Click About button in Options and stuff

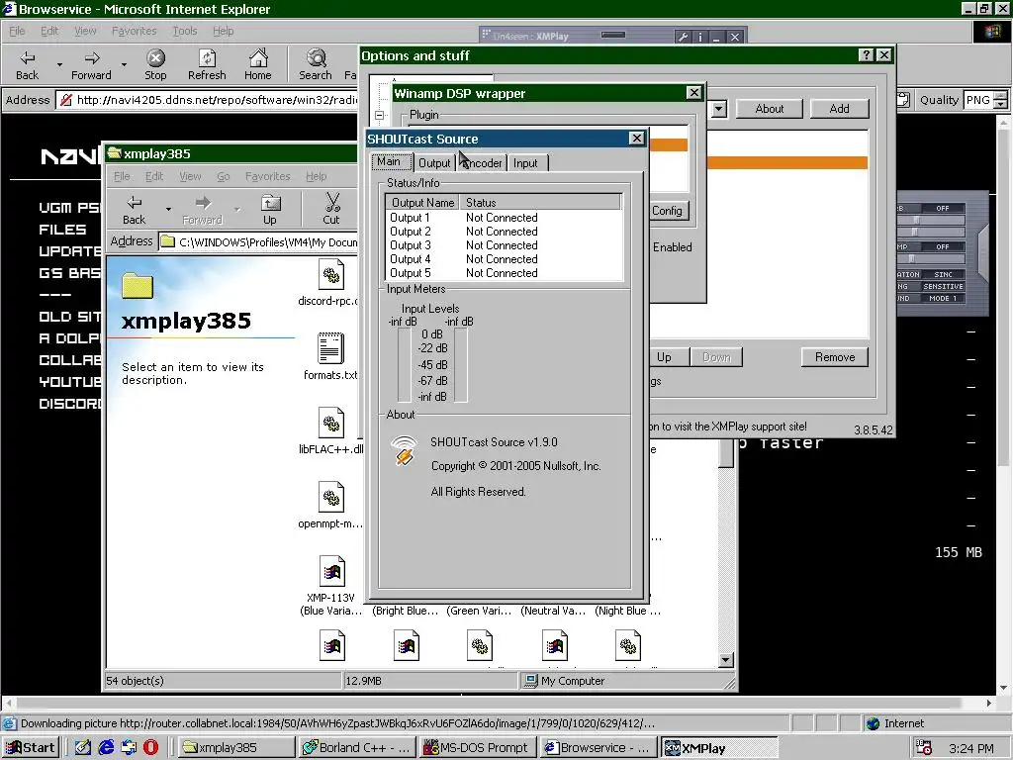point(770,109)
